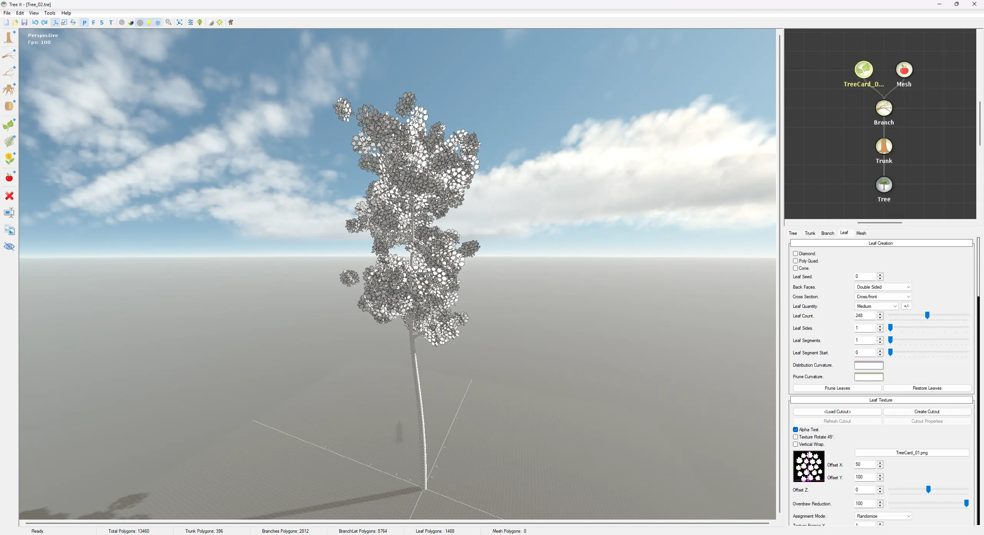This screenshot has width=984, height=535.
Task: Toggle the grid display icon
Action: point(158,22)
